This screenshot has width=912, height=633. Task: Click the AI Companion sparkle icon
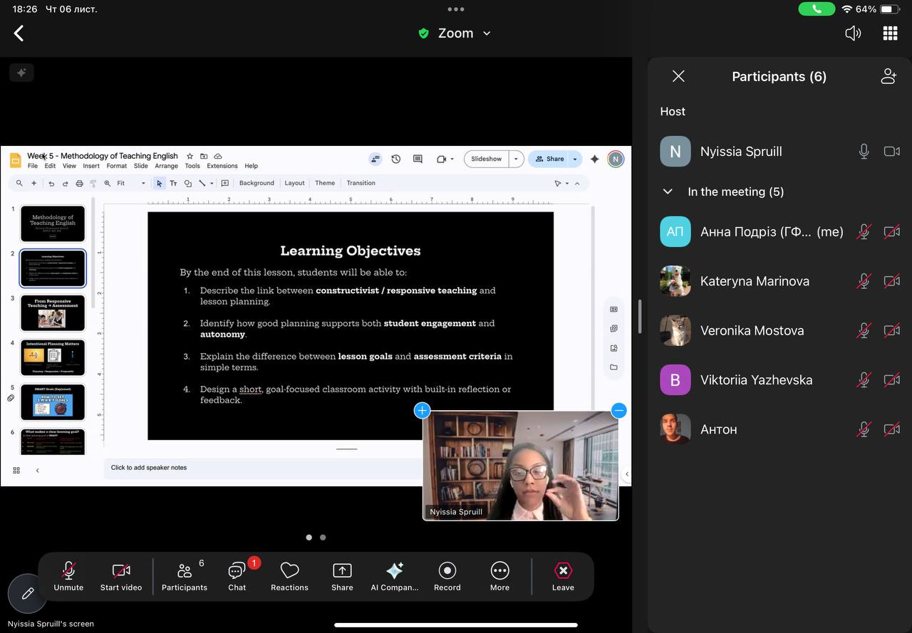394,571
